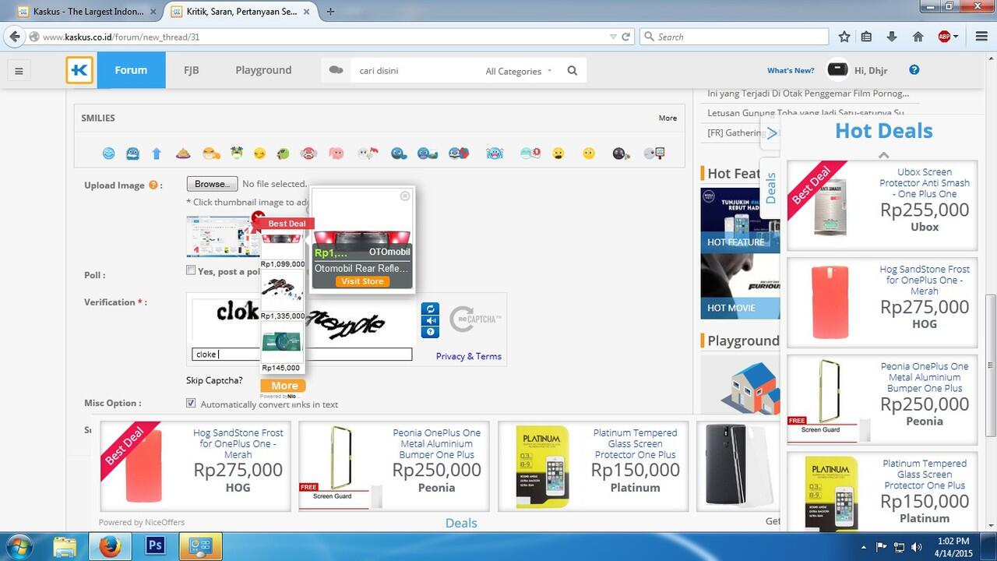
Task: Expand the All Categories dropdown
Action: click(x=518, y=71)
